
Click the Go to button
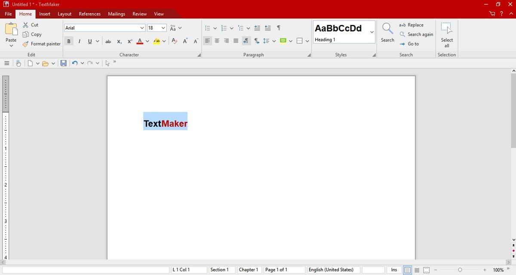pyautogui.click(x=409, y=44)
